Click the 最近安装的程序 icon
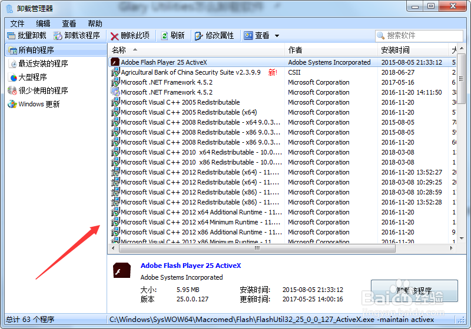 click(13, 64)
